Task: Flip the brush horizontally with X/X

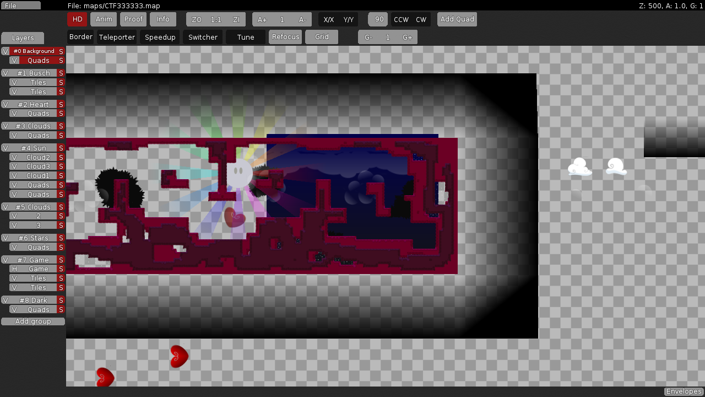Action: coord(328,19)
